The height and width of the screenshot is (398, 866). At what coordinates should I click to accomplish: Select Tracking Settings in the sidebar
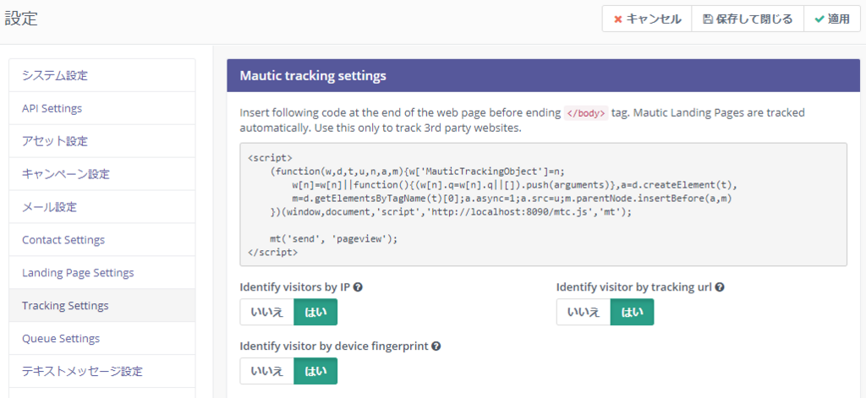102,305
